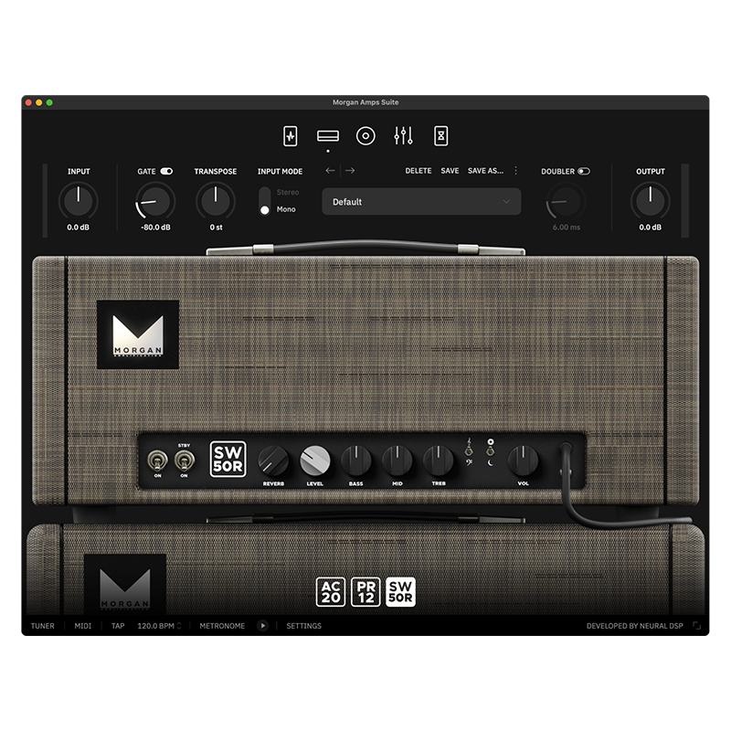Go to previous preset arrow
Viewport: 731px width, 731px height.
tap(330, 171)
